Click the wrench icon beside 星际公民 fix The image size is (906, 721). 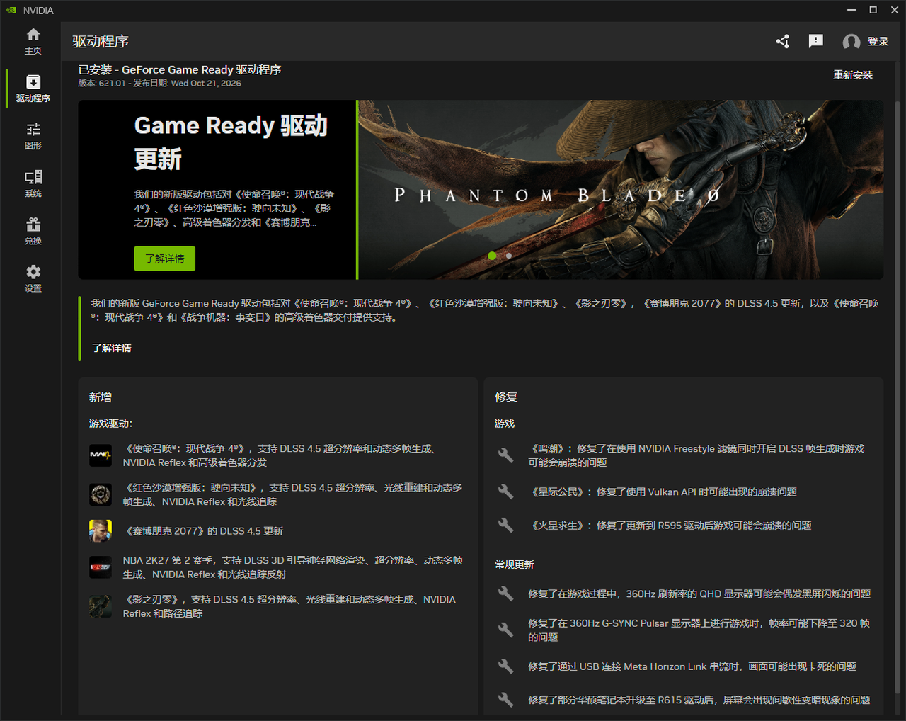(x=505, y=492)
